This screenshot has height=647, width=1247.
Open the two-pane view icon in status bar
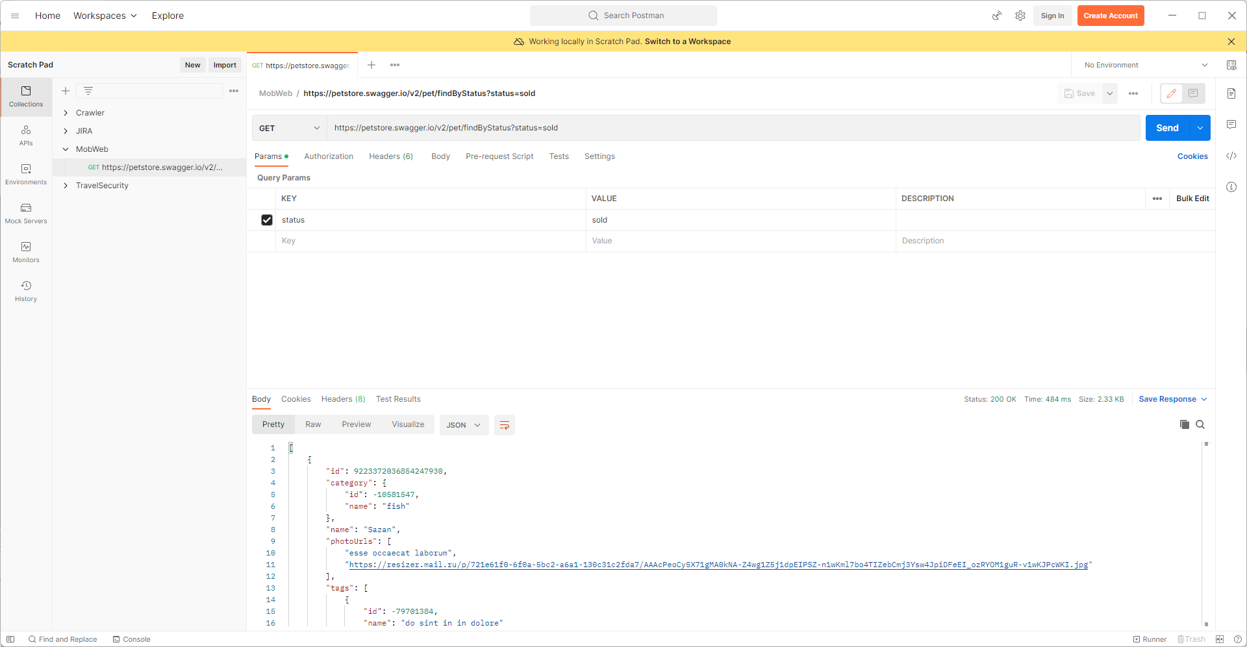[1220, 639]
